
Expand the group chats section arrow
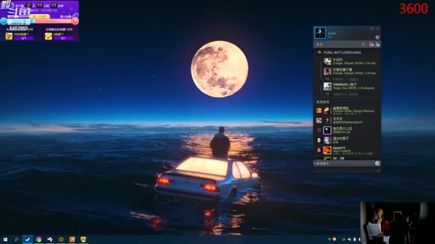pyautogui.click(x=315, y=164)
